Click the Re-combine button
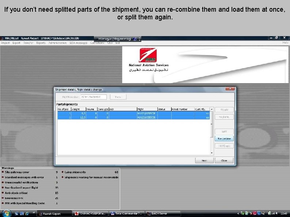The image size is (290, 217). click(x=224, y=139)
